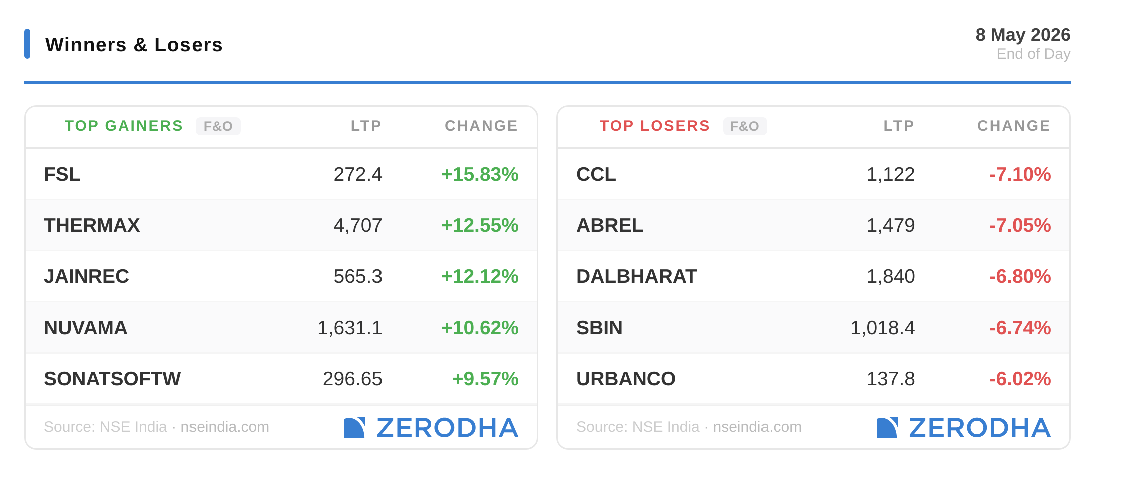Open the Top Losers heading
1143x480 pixels.
[x=655, y=126]
